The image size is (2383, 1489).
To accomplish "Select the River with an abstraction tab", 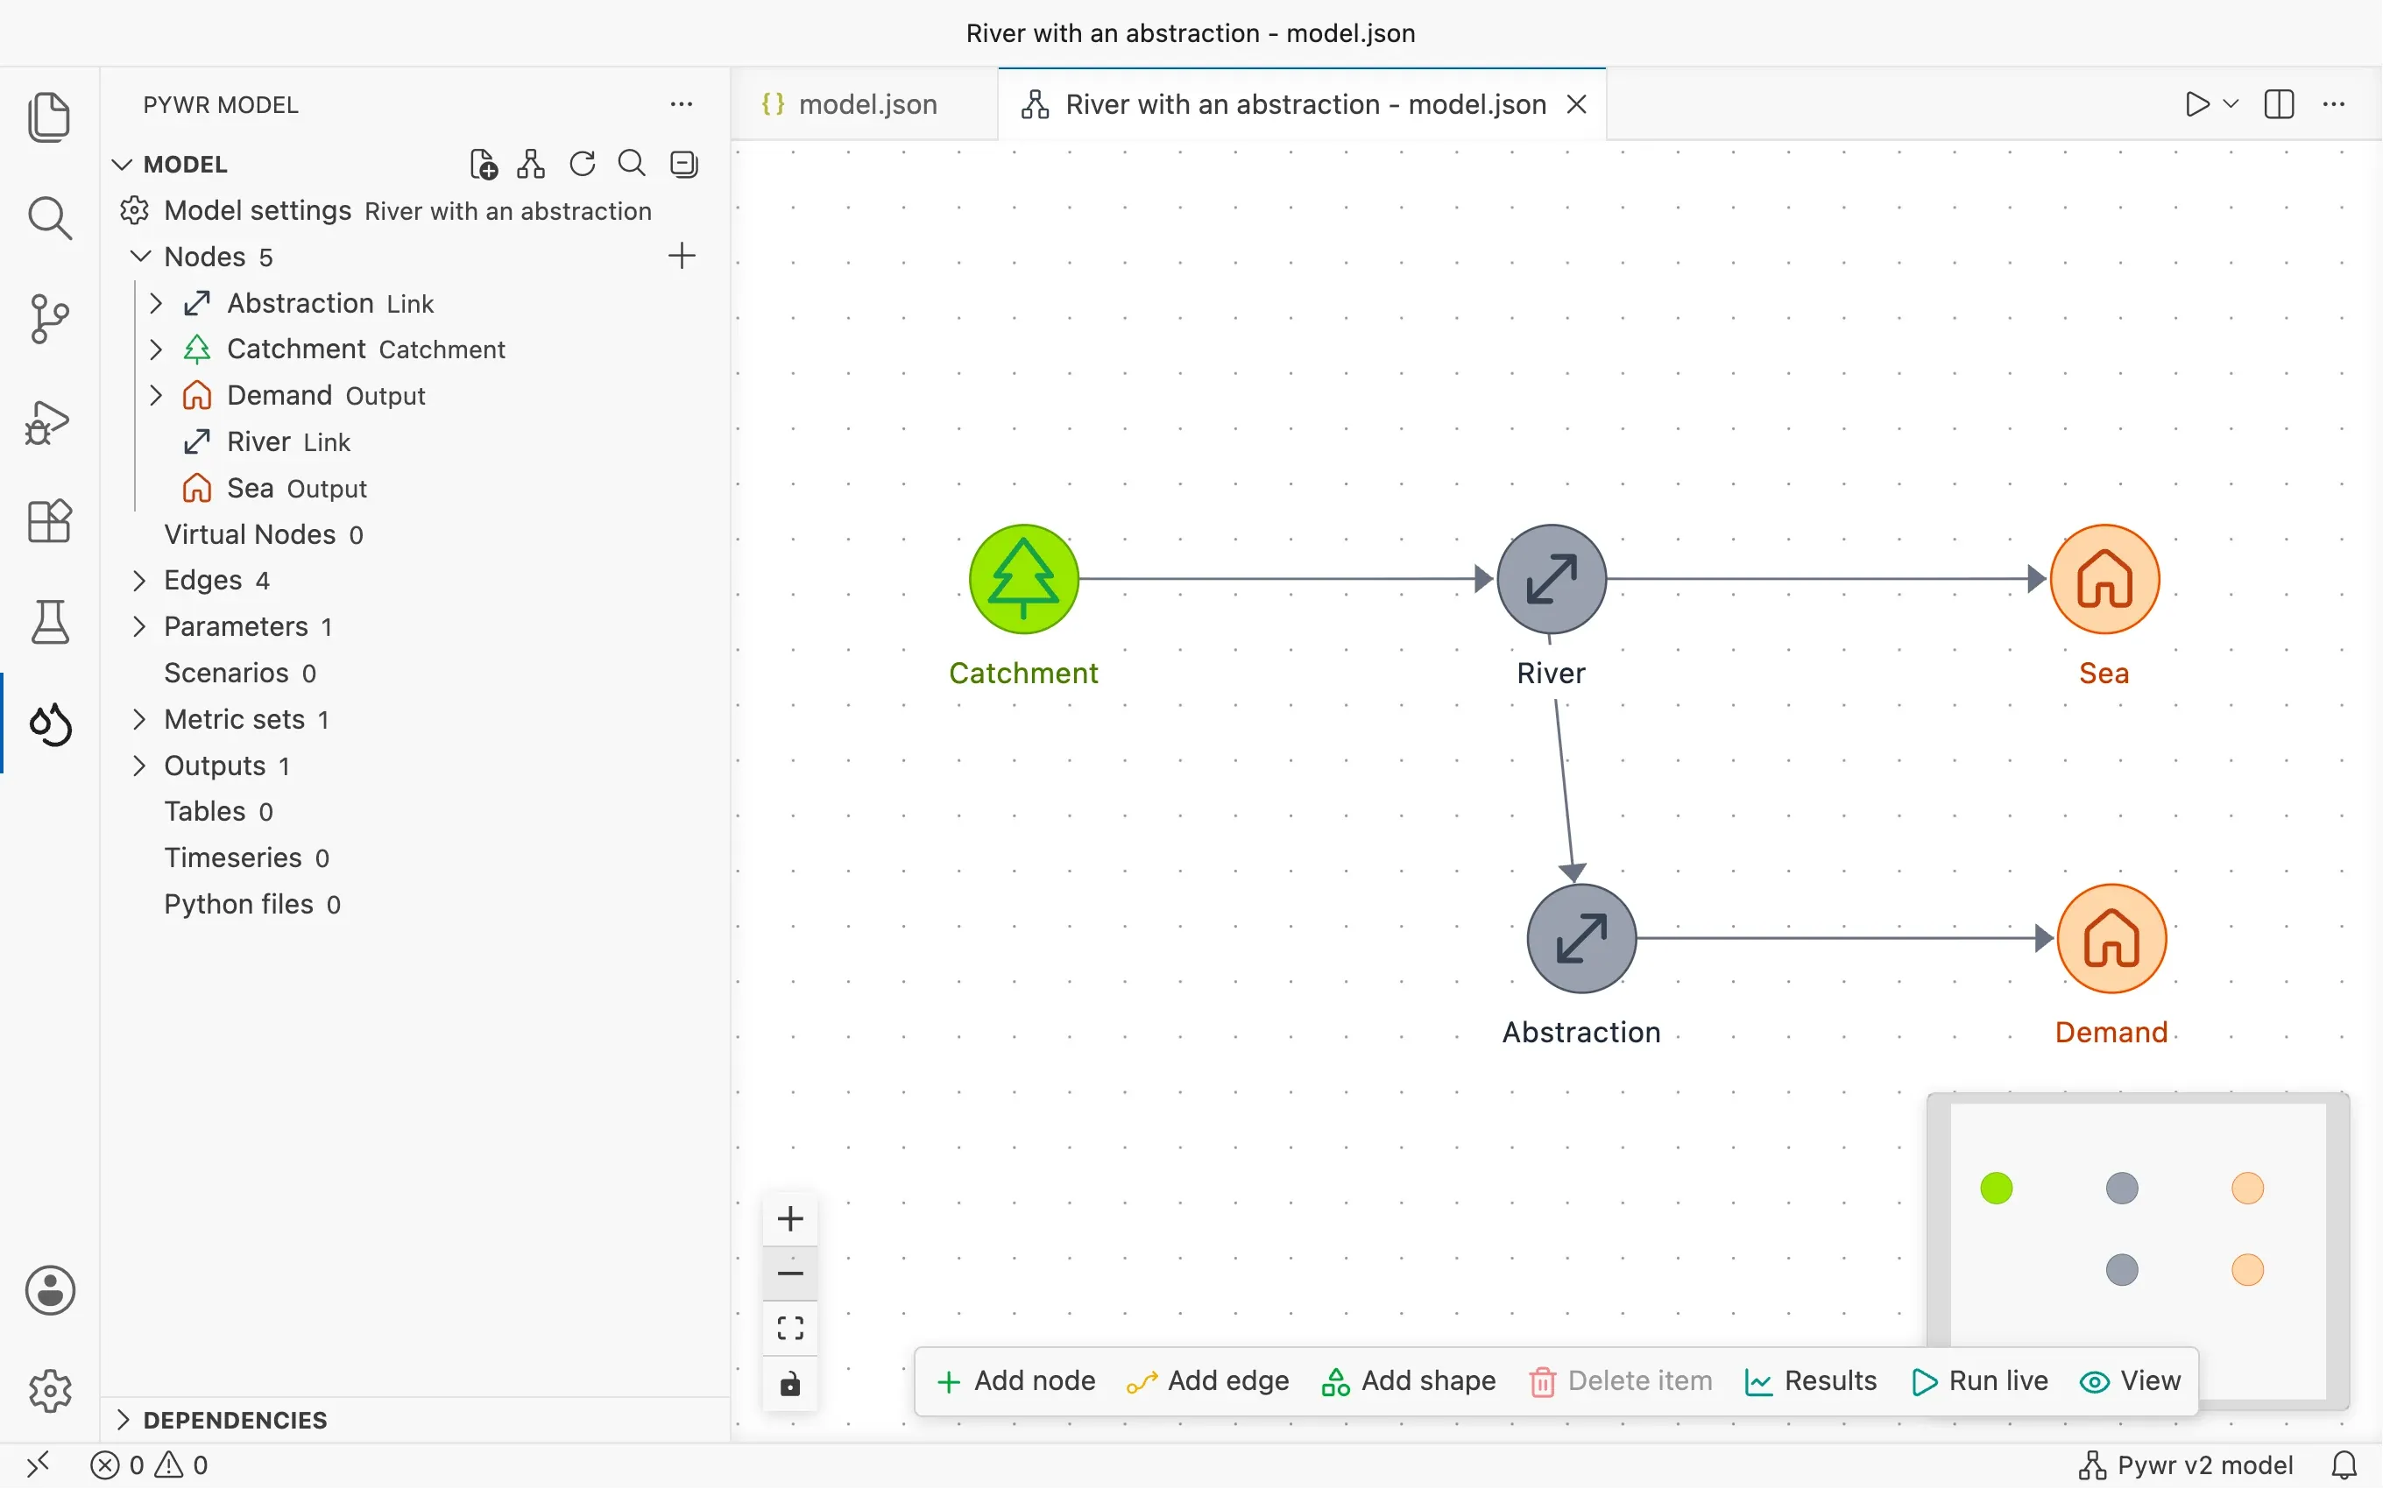I will pos(1302,104).
